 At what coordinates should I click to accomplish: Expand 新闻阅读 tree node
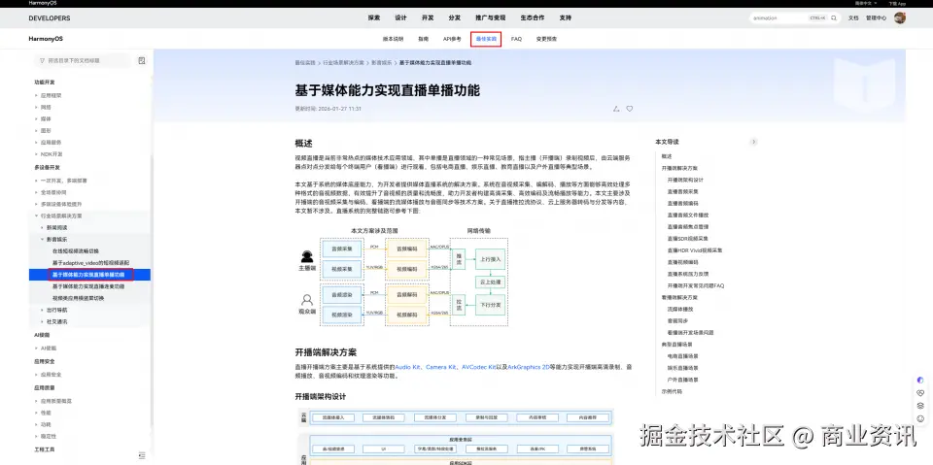pyautogui.click(x=42, y=227)
